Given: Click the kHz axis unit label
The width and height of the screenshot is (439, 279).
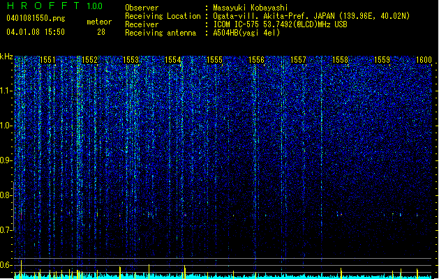Looking at the screenshot, I should click(x=6, y=56).
